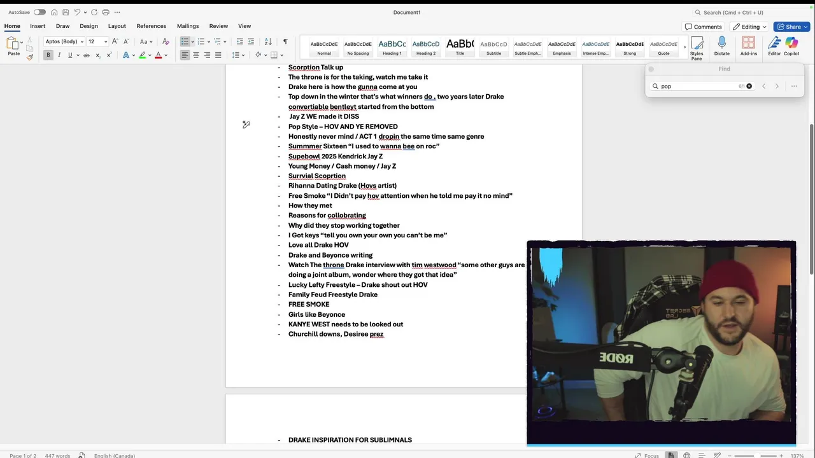Clear the Find search field
Image resolution: width=815 pixels, height=458 pixels.
click(749, 86)
